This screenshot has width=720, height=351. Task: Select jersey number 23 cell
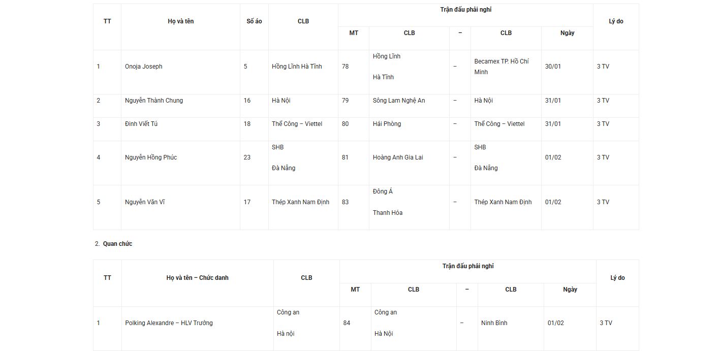[x=247, y=157]
